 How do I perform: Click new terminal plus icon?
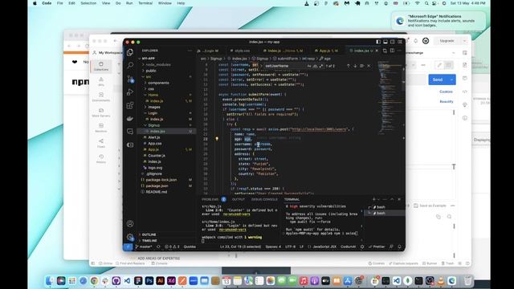click(373, 199)
